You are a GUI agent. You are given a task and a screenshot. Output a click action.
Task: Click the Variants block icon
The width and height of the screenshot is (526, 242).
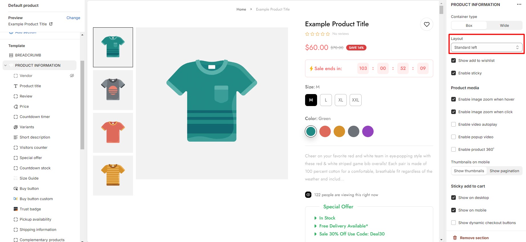point(16,127)
